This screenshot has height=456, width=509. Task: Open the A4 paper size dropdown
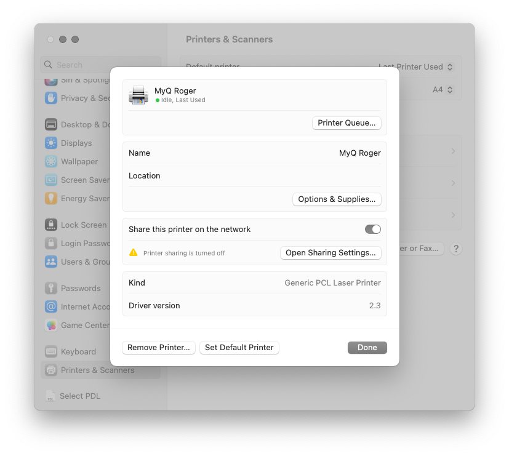[443, 90]
